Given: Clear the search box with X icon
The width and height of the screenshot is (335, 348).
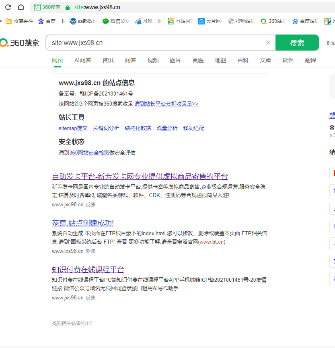Looking at the screenshot, I should click(x=268, y=43).
